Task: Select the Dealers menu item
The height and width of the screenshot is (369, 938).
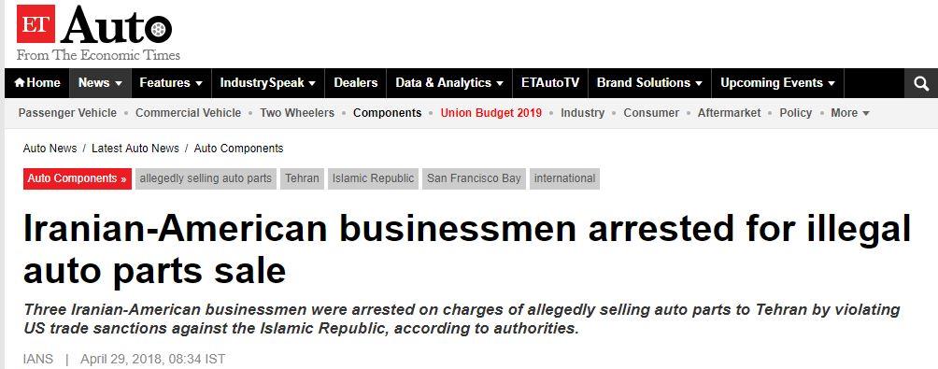Action: 356,83
